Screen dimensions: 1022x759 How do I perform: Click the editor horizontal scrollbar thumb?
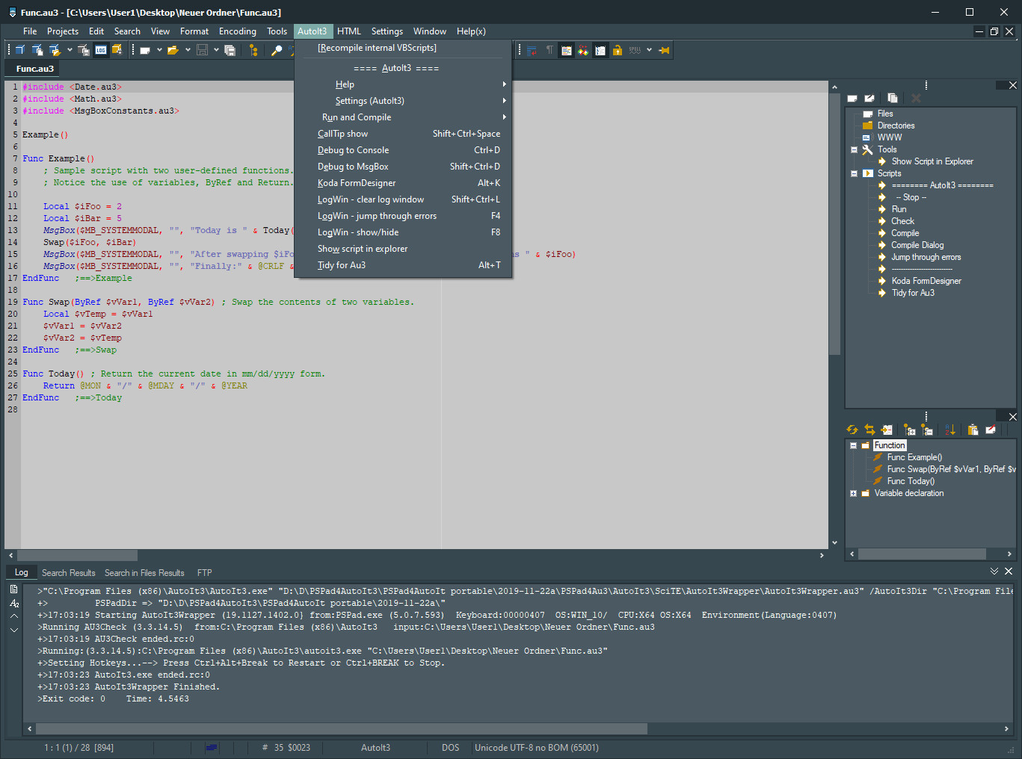tap(77, 555)
